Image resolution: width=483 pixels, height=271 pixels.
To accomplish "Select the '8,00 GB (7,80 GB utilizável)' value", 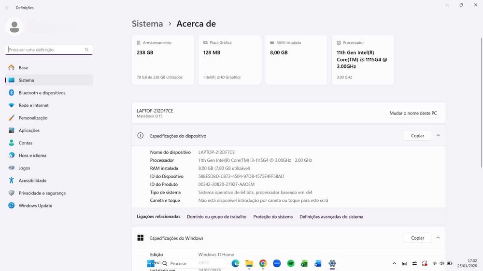I will click(224, 168).
